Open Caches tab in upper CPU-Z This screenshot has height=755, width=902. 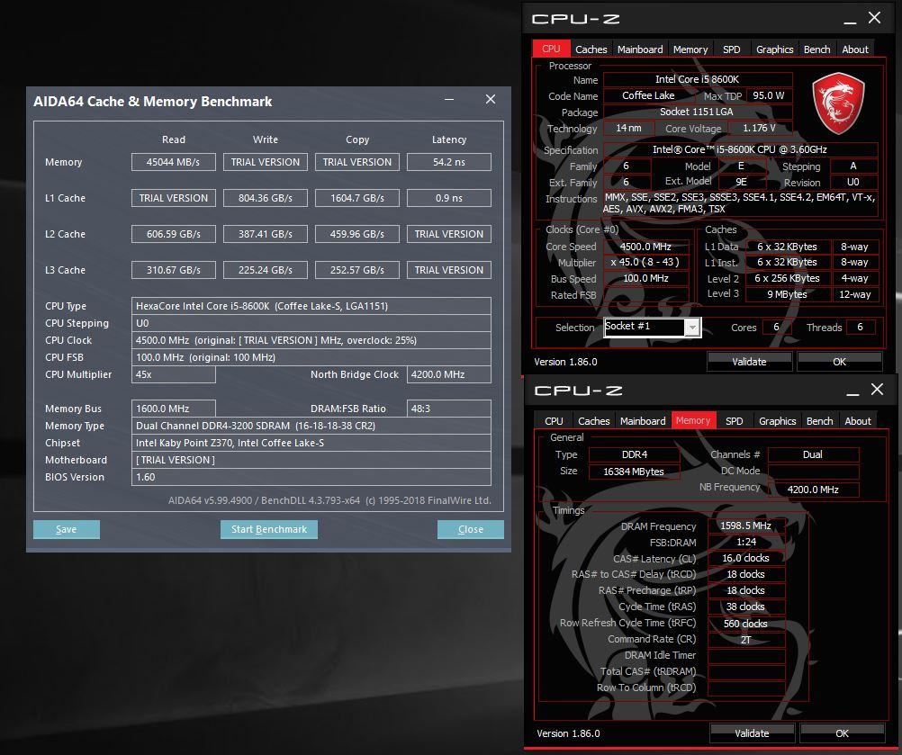591,49
